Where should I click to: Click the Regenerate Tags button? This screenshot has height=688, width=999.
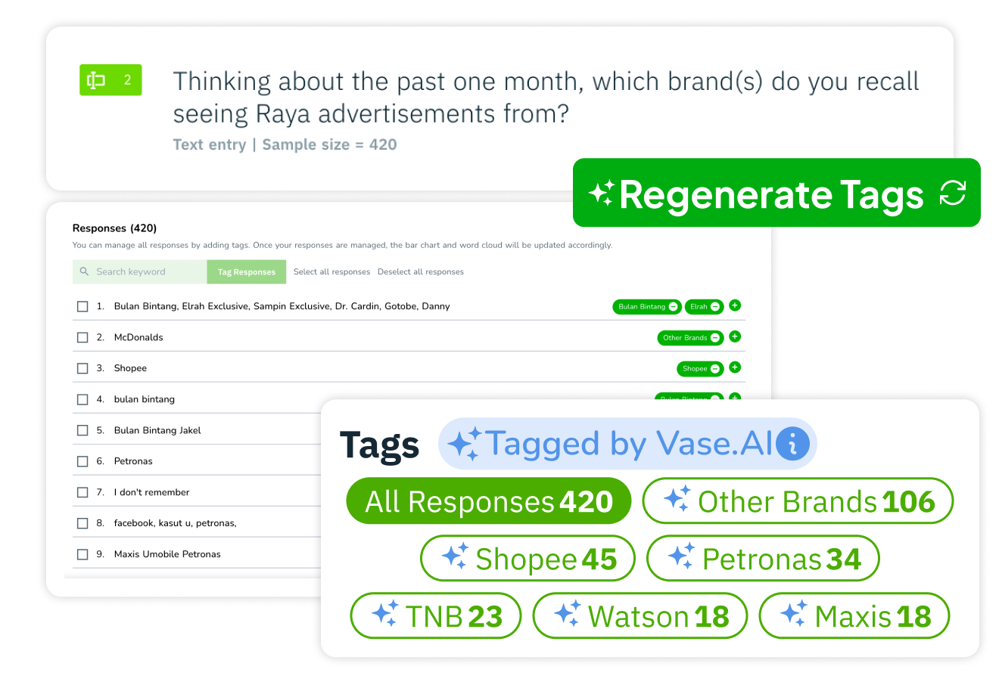coord(776,194)
